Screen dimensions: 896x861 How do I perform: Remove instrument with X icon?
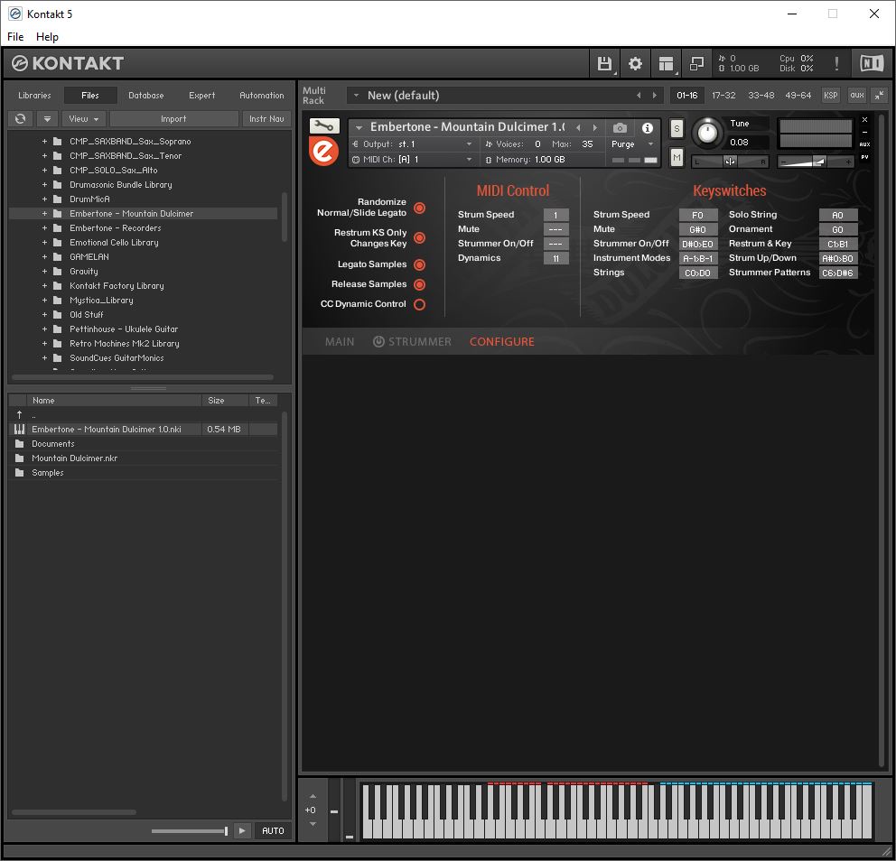(x=864, y=120)
